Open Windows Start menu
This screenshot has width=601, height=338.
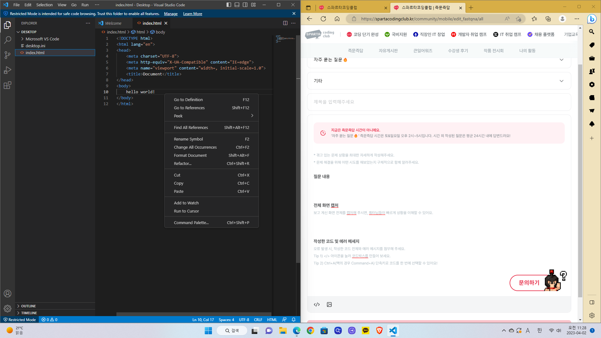click(x=208, y=330)
